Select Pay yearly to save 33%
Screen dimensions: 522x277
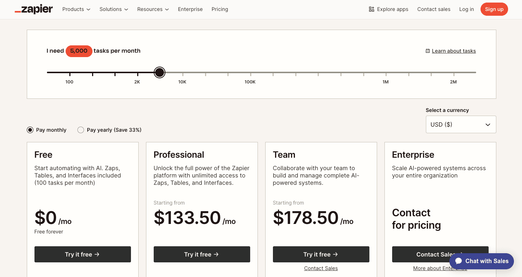pyautogui.click(x=81, y=130)
